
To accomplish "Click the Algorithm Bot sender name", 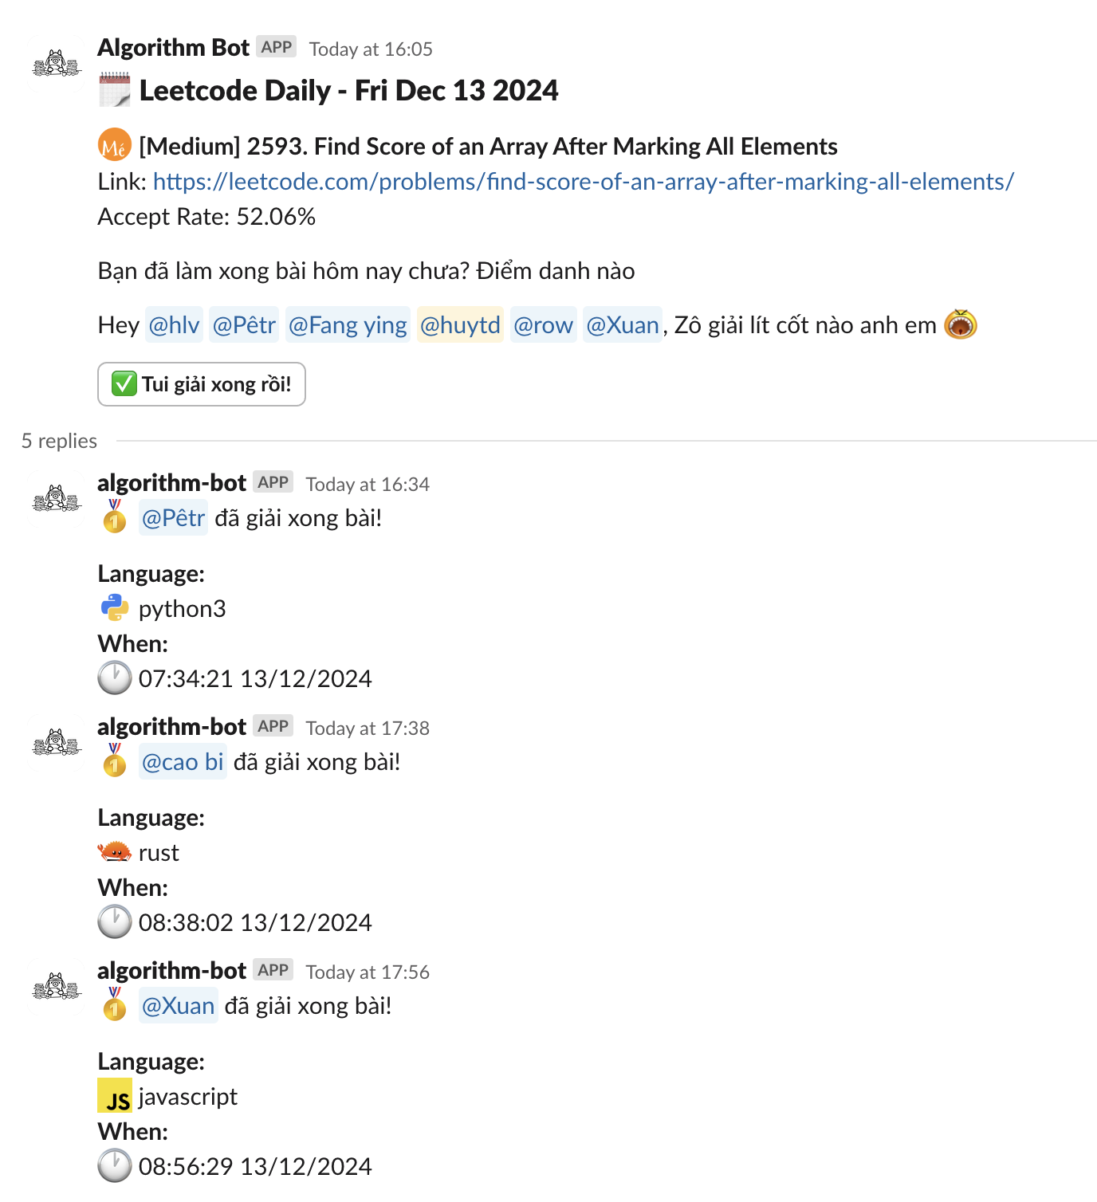I will click(174, 48).
